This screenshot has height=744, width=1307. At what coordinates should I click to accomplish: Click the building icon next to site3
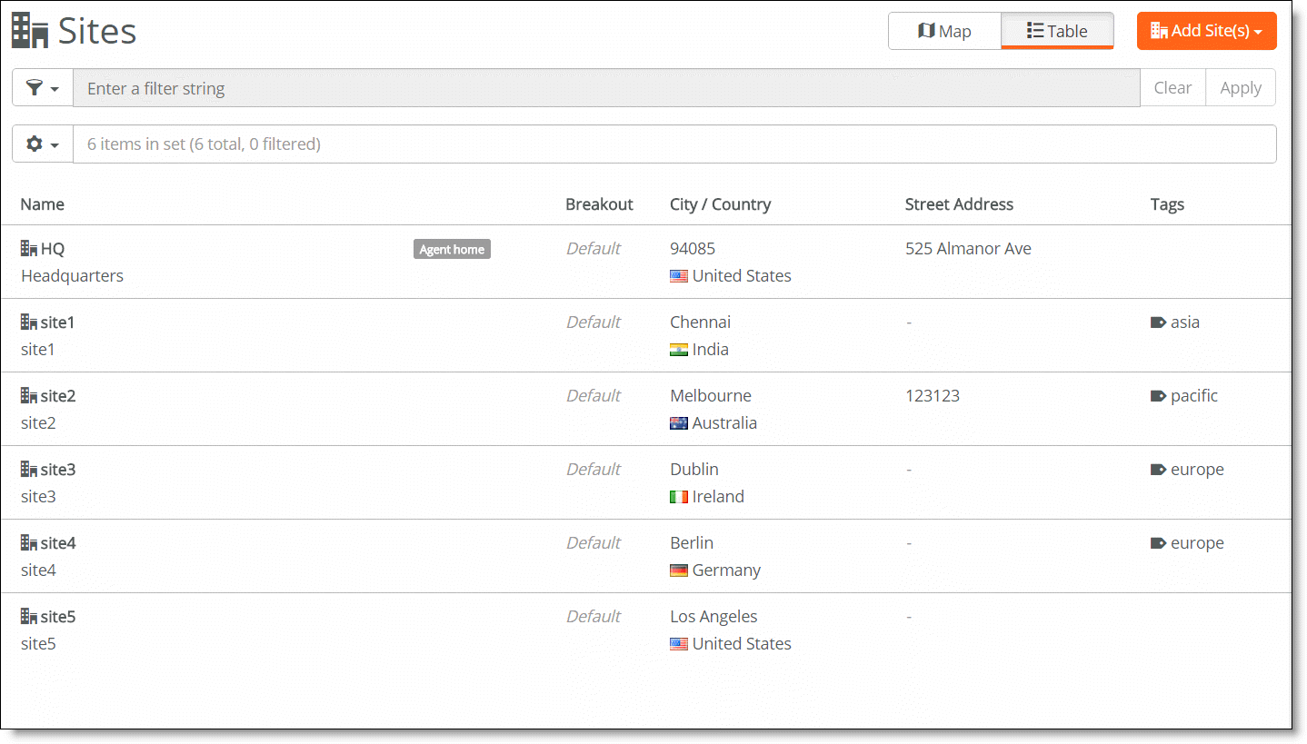(x=29, y=469)
